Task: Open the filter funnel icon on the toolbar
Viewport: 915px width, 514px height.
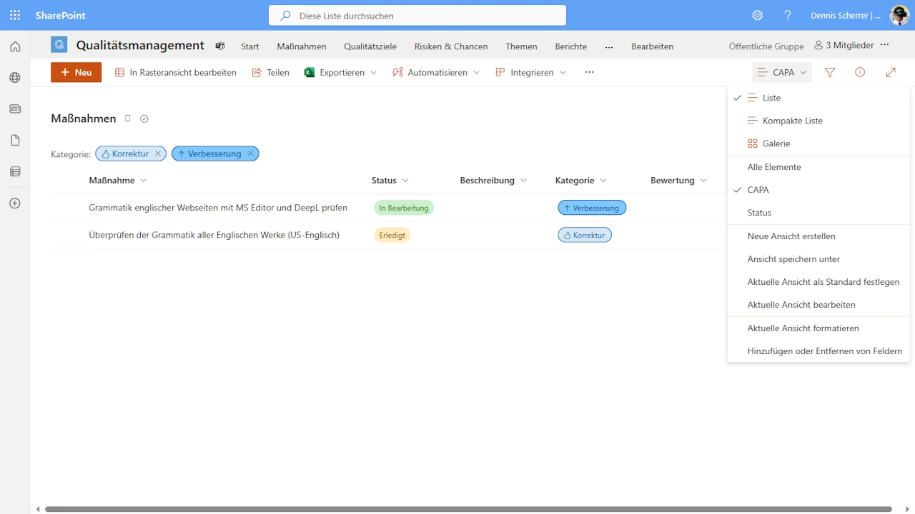Action: point(829,72)
